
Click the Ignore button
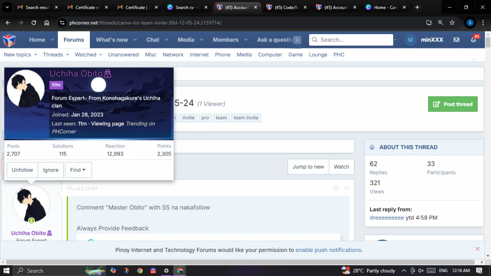(x=51, y=170)
